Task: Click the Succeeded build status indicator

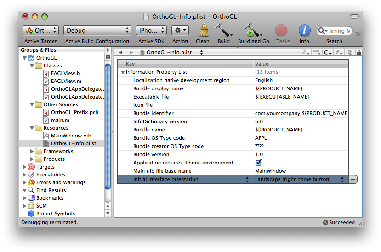Action: pyautogui.click(x=339, y=222)
